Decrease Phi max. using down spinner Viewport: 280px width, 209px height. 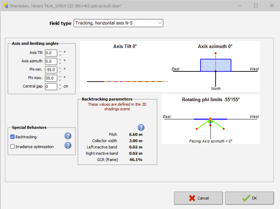pos(60,80)
